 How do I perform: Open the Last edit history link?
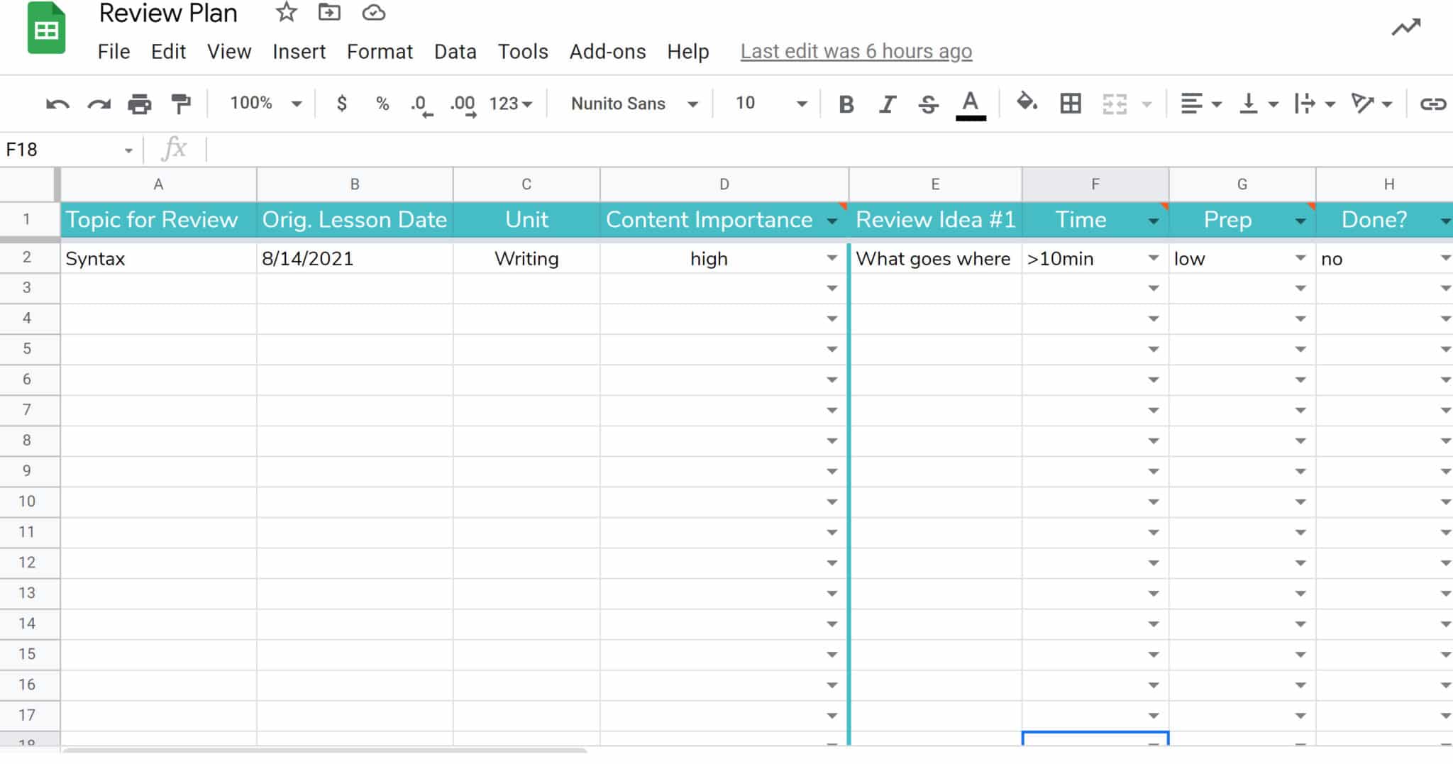click(x=856, y=52)
